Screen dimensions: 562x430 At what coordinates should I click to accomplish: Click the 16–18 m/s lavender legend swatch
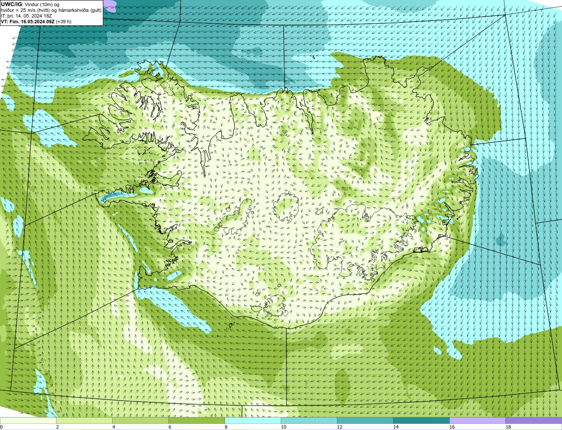point(478,421)
